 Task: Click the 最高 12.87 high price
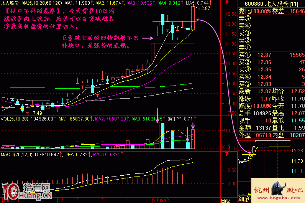(288, 113)
